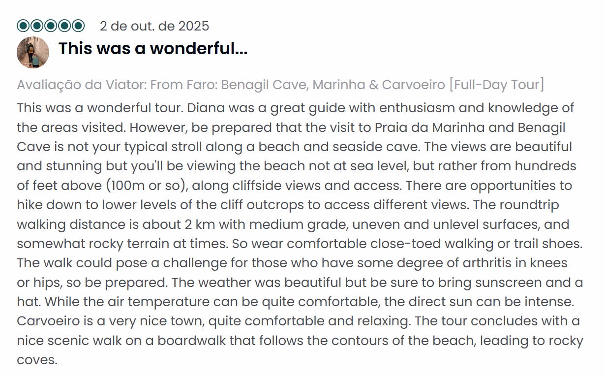
Task: Click the first green rating bubble
Action: (23, 26)
